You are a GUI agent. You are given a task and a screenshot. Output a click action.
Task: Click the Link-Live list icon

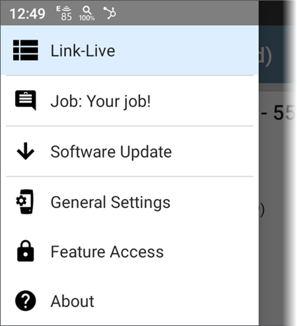(x=26, y=50)
